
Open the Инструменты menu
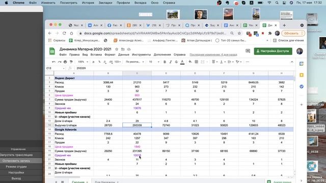[141, 54]
